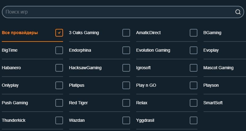246x131 pixels.
Task: Check the Push Gaming checkbox
Action: (x=59, y=103)
